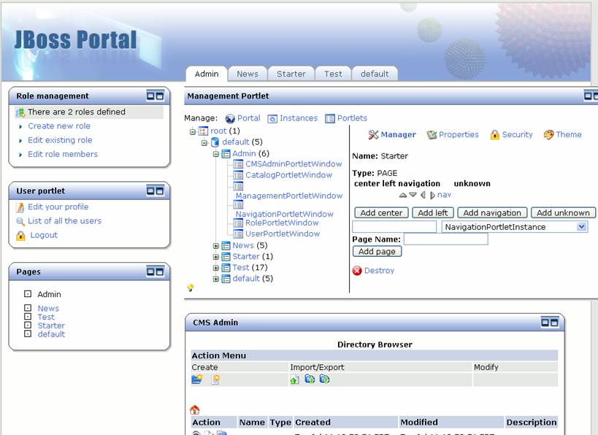Open the Security padlock settings
This screenshot has width=598, height=435.
pos(494,134)
